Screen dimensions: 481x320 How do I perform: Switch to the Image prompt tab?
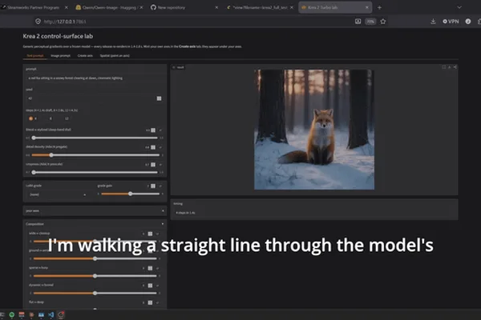coord(60,56)
